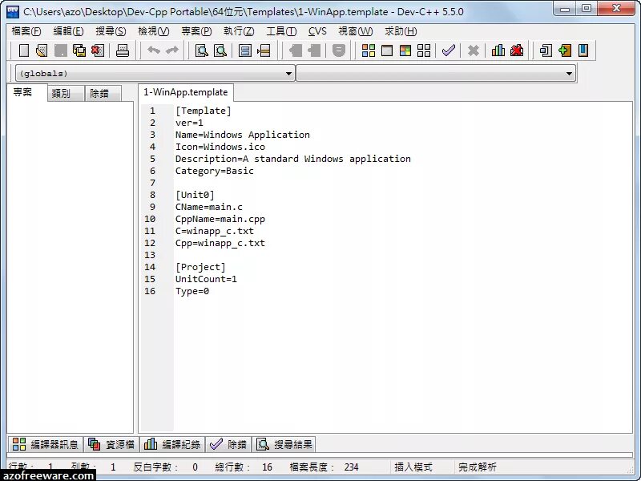The image size is (641, 481).
Task: Click the Toggle bookmark icon
Action: pyautogui.click(x=296, y=51)
